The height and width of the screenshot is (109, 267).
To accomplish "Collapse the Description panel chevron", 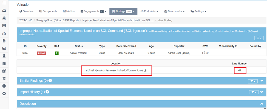I will coord(262,104).
